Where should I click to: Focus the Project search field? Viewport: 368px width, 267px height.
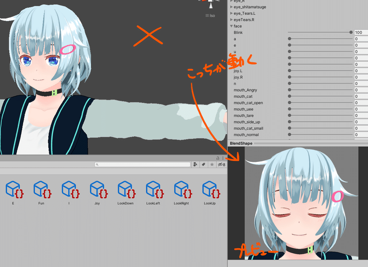tap(143, 165)
